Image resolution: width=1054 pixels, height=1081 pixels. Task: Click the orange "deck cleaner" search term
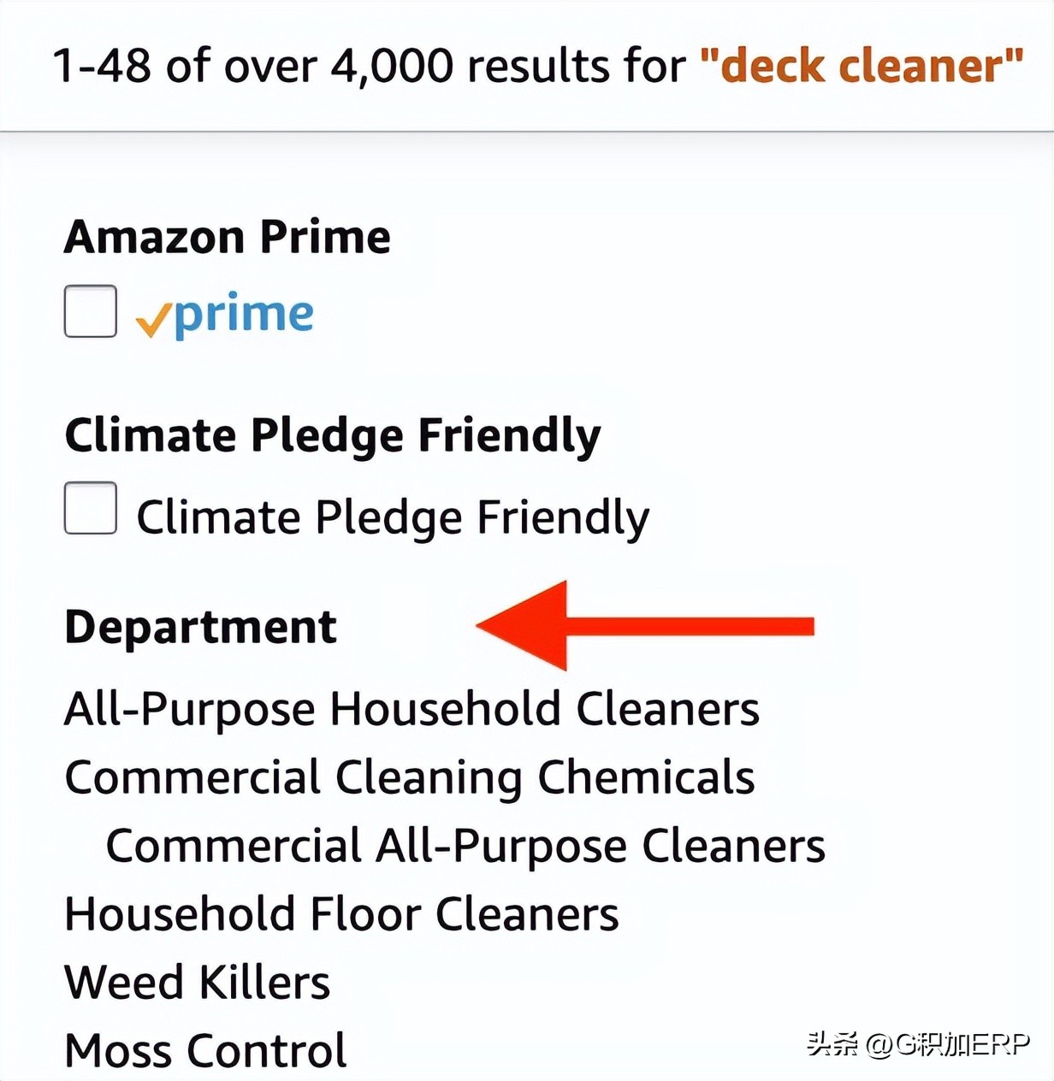click(862, 66)
